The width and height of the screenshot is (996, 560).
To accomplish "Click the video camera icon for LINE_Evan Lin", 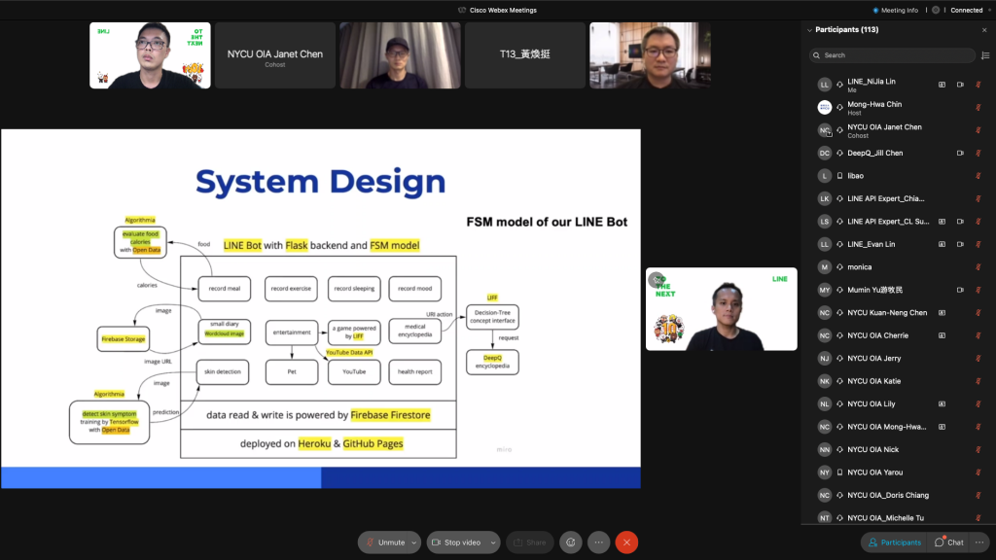I will click(x=960, y=244).
